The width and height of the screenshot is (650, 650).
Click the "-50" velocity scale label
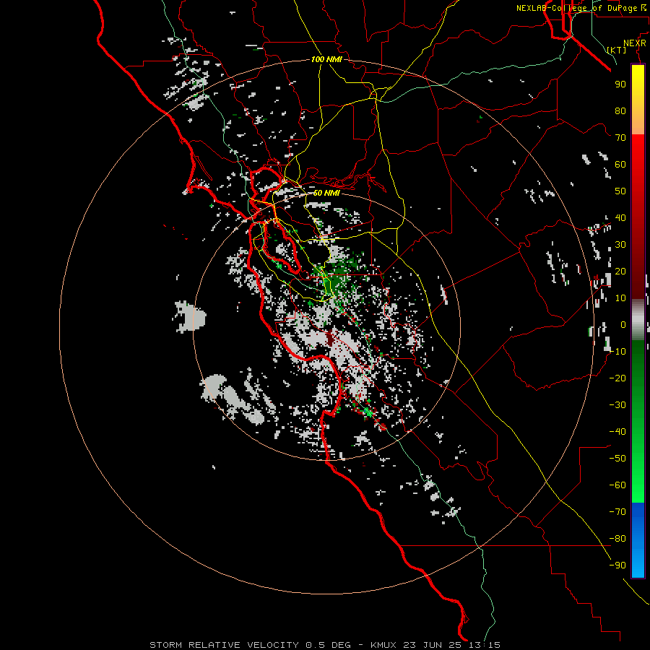click(x=617, y=459)
